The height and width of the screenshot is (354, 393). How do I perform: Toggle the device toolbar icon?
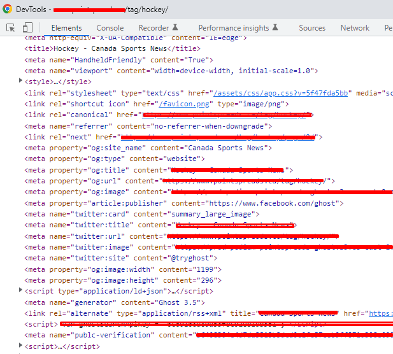coord(27,27)
